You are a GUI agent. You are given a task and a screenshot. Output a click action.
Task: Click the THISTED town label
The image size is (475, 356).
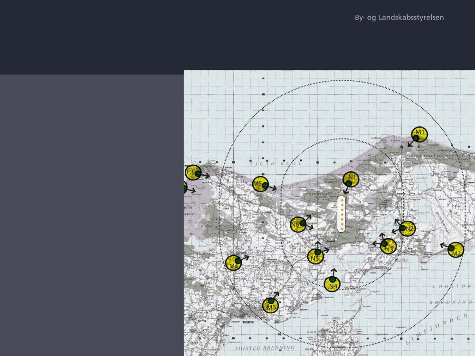tap(248, 322)
